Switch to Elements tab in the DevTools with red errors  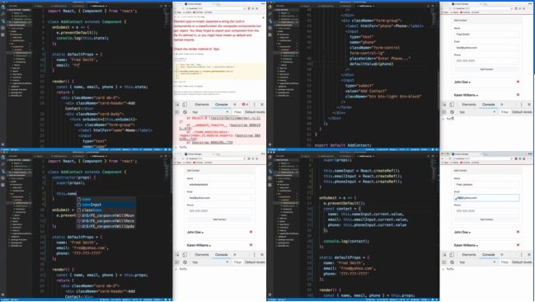click(x=202, y=105)
